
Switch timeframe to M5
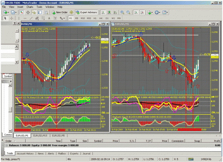coord(77,18)
